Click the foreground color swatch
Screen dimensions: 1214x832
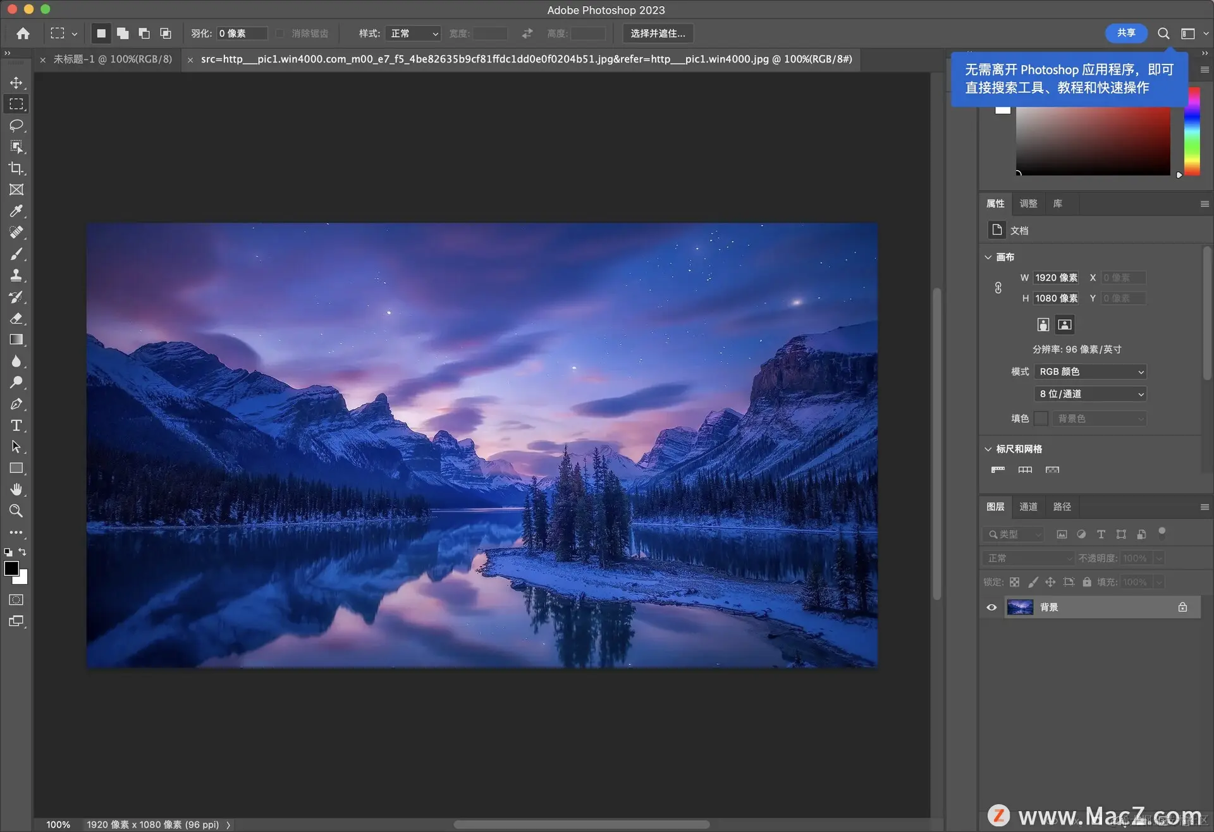[x=11, y=568]
